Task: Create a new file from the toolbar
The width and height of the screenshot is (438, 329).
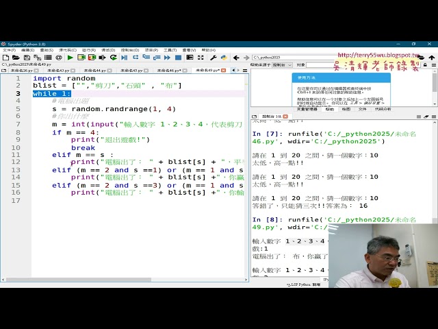Action: click(x=5, y=58)
